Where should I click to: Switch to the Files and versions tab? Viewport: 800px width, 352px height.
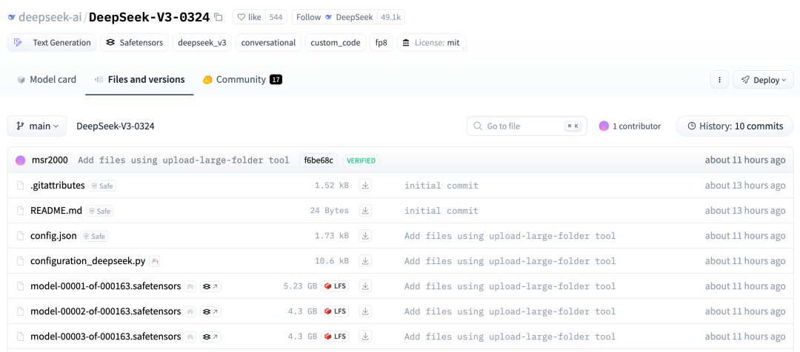click(x=139, y=79)
